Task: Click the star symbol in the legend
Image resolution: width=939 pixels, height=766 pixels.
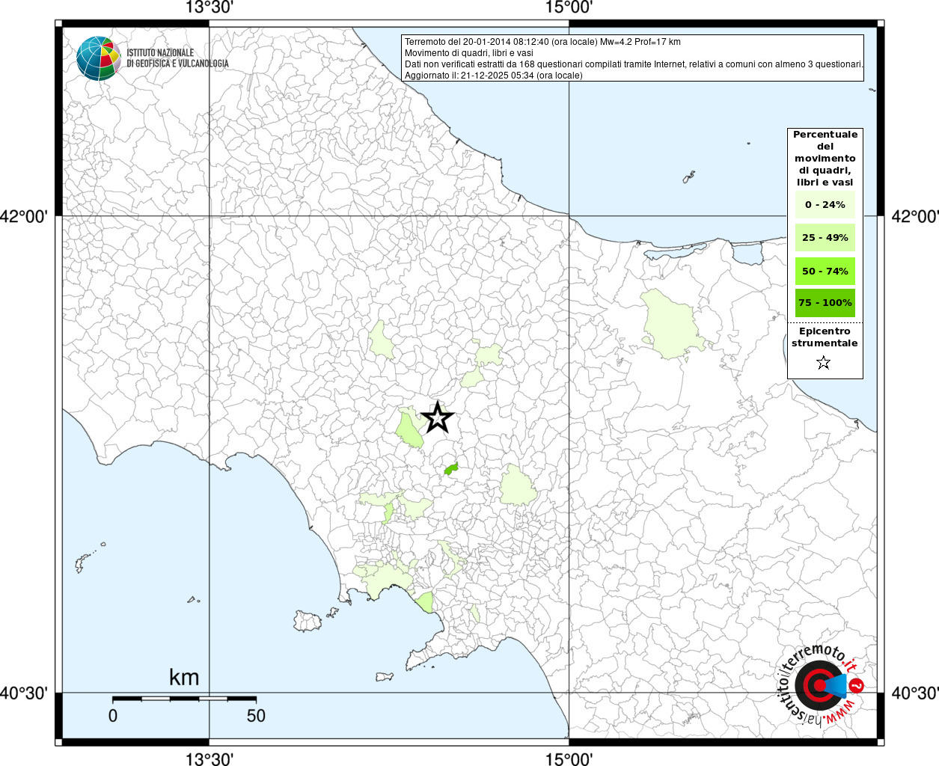Action: [x=824, y=363]
